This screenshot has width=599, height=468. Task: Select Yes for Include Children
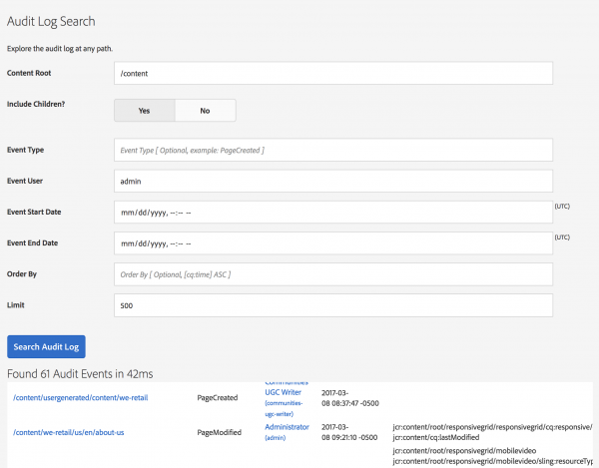[x=145, y=111]
